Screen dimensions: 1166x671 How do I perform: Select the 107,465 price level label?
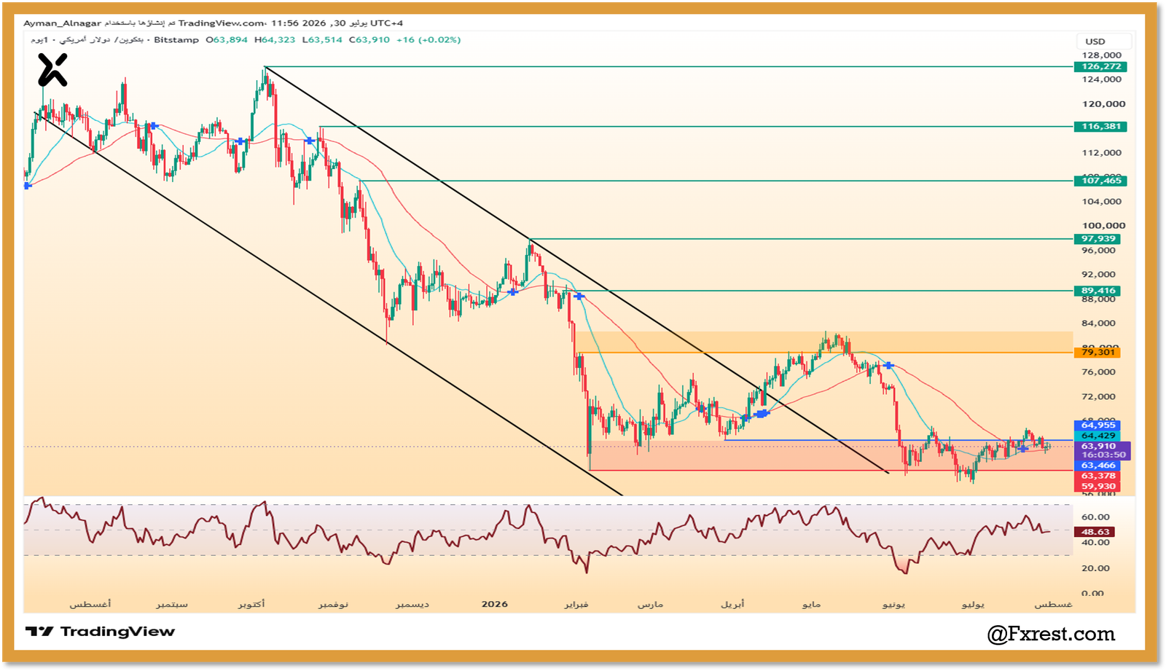1100,181
